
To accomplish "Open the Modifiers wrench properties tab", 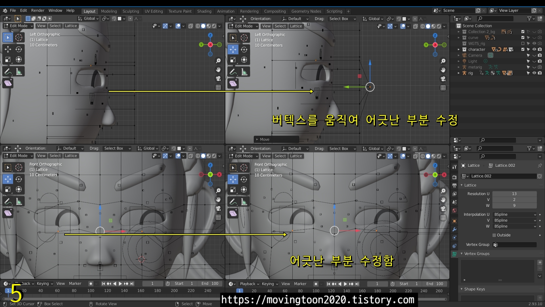I will [454, 229].
